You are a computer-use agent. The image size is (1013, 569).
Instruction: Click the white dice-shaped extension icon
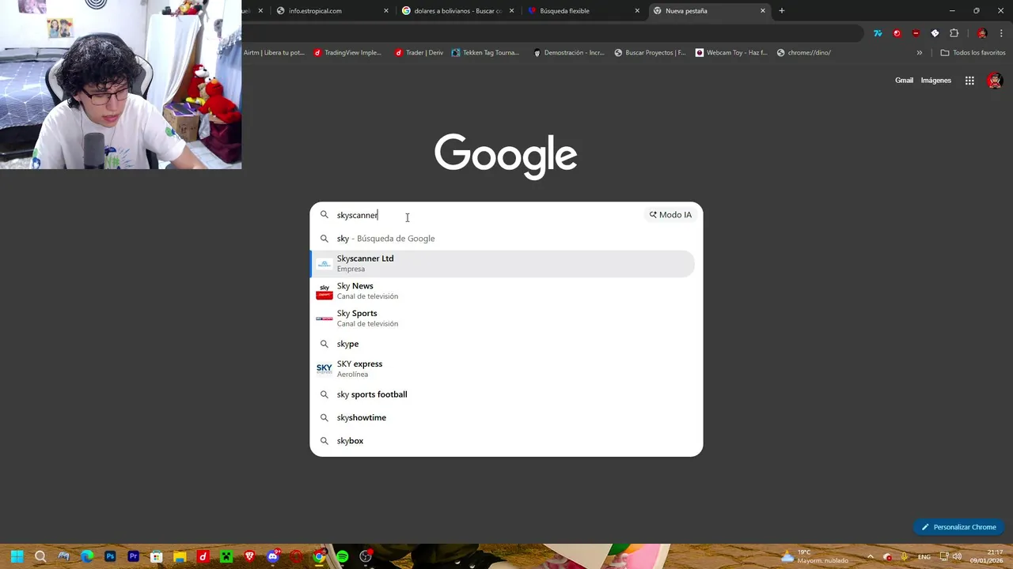935,33
